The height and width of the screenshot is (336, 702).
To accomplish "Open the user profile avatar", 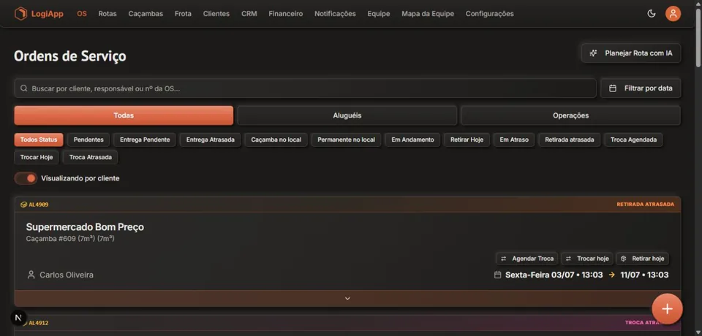I will (673, 13).
